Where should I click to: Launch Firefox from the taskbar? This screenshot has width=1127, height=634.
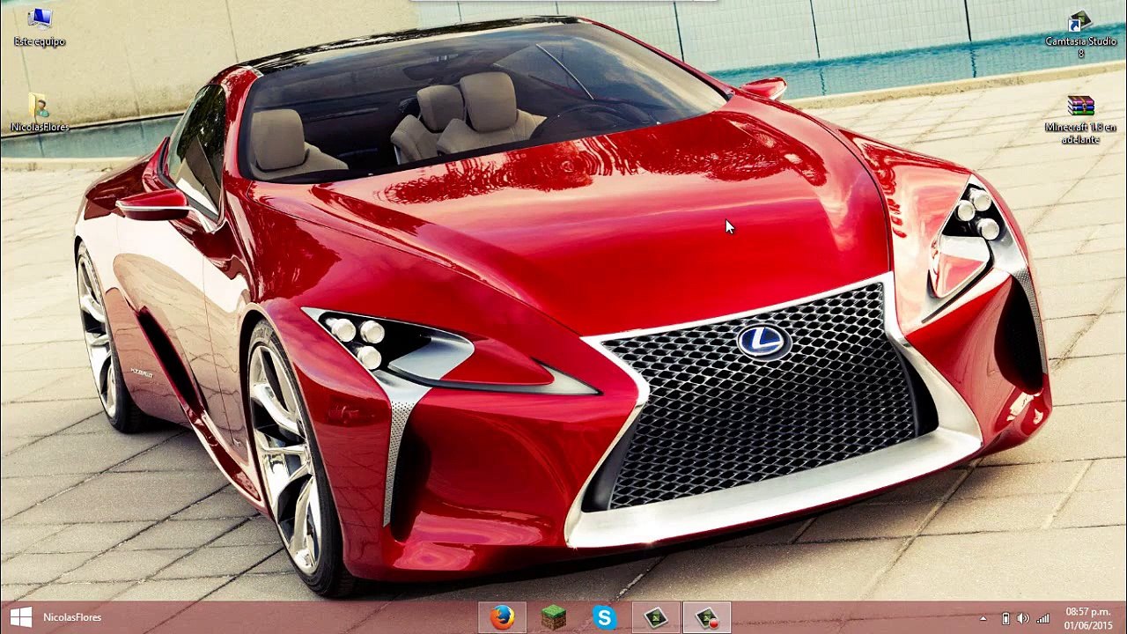click(503, 617)
